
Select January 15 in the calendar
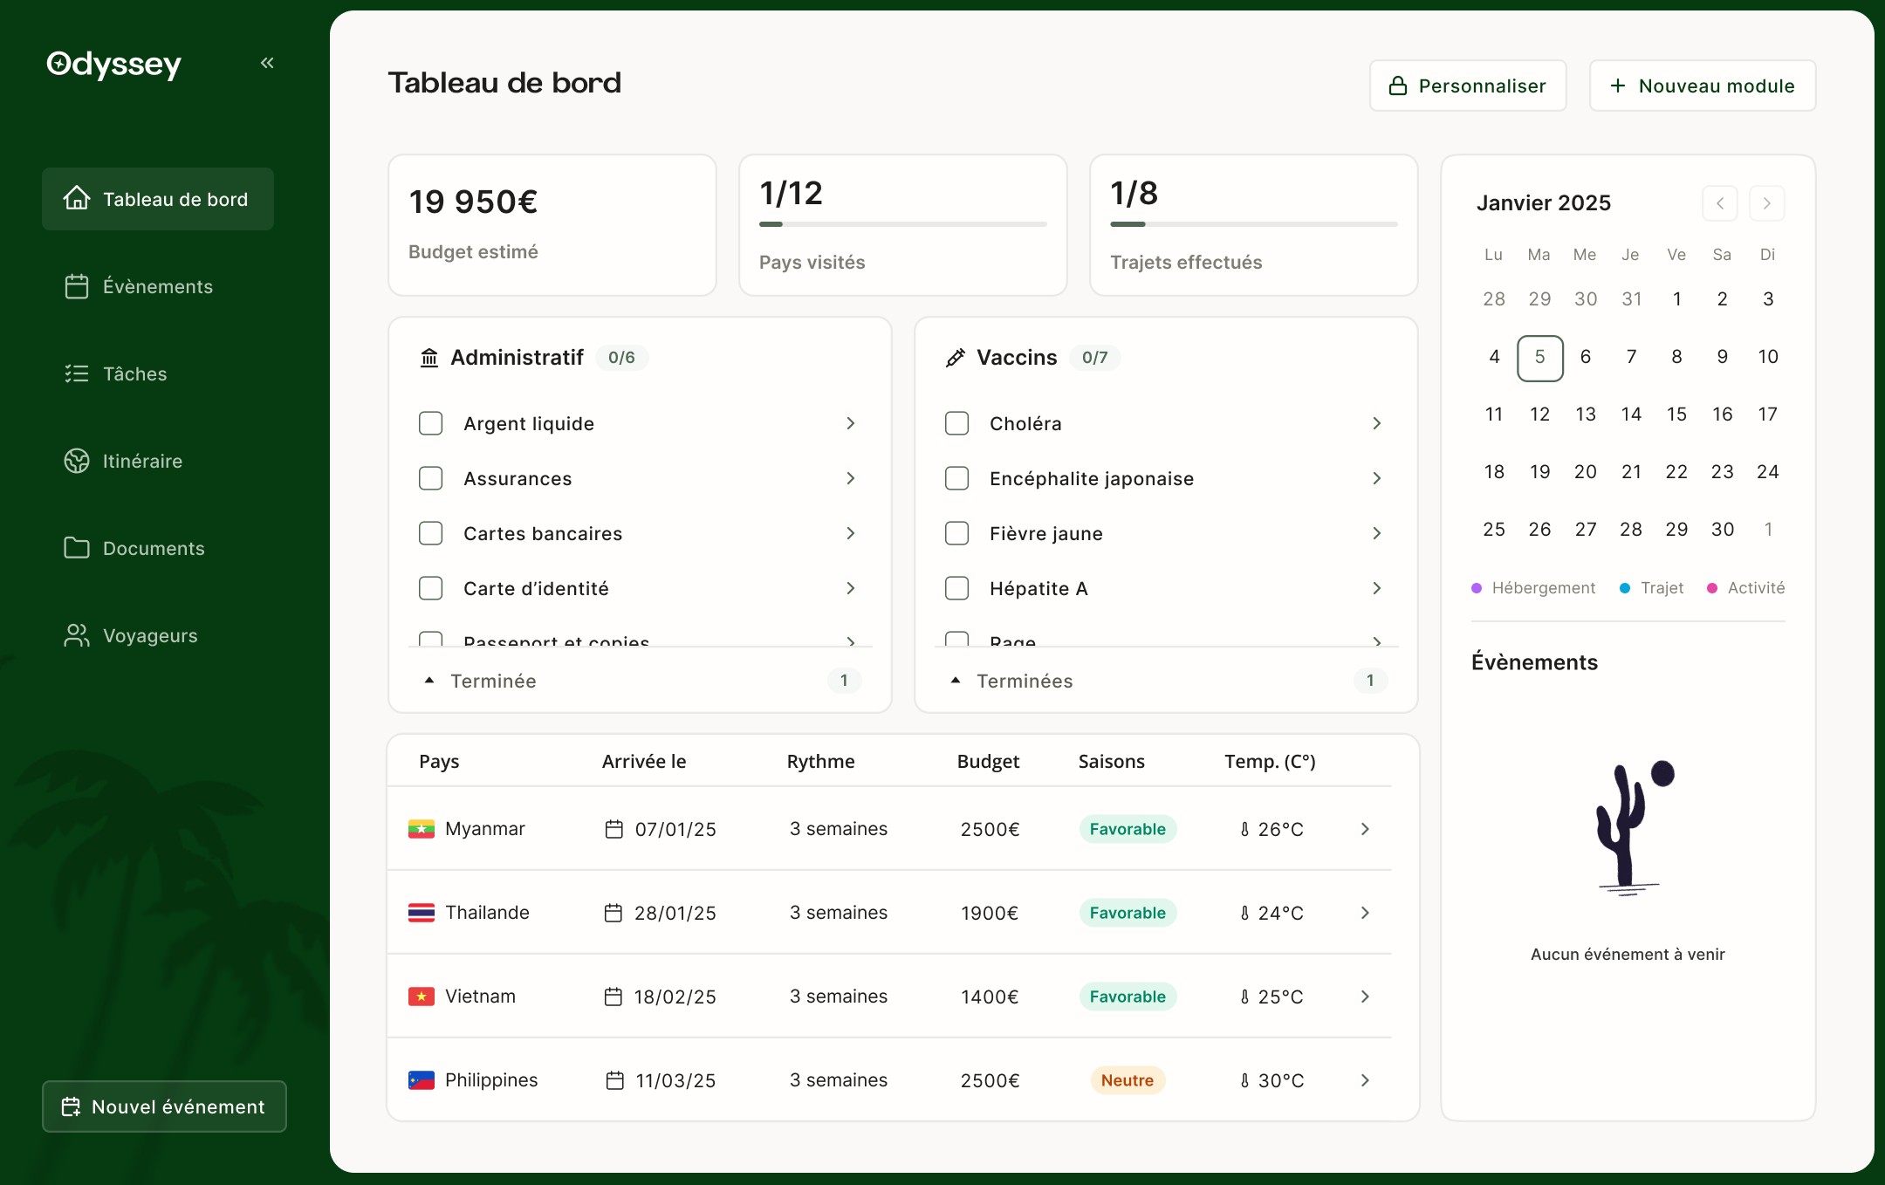click(x=1676, y=414)
